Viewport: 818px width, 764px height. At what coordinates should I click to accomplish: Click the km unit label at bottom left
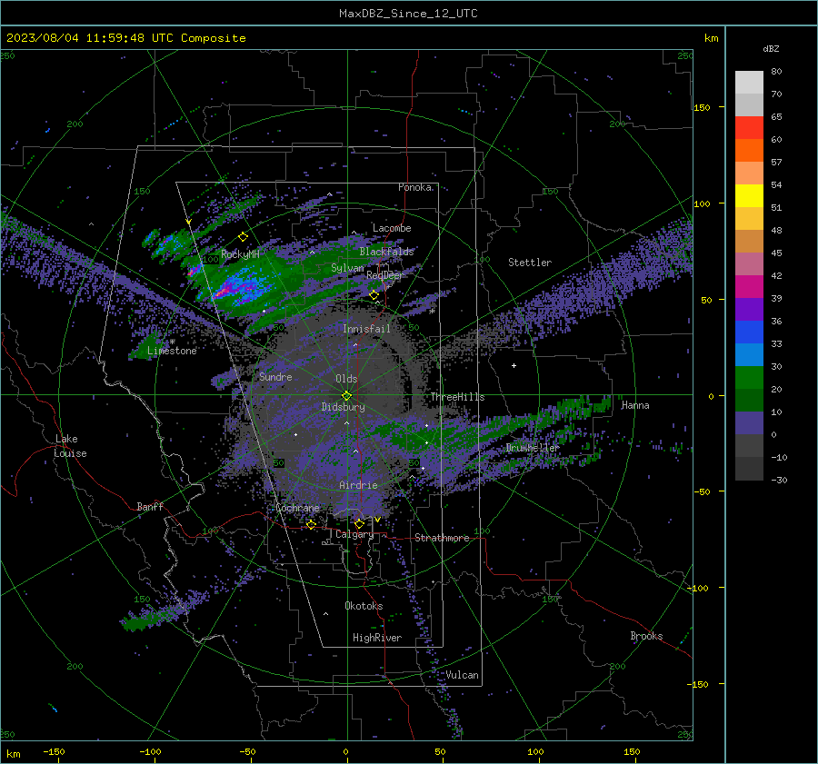13,754
